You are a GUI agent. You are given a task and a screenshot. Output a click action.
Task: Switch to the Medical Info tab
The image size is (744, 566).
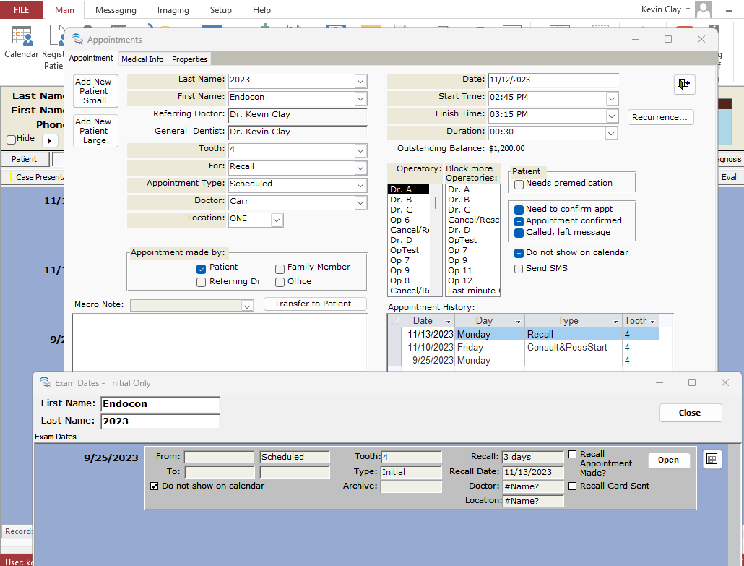[x=142, y=59]
